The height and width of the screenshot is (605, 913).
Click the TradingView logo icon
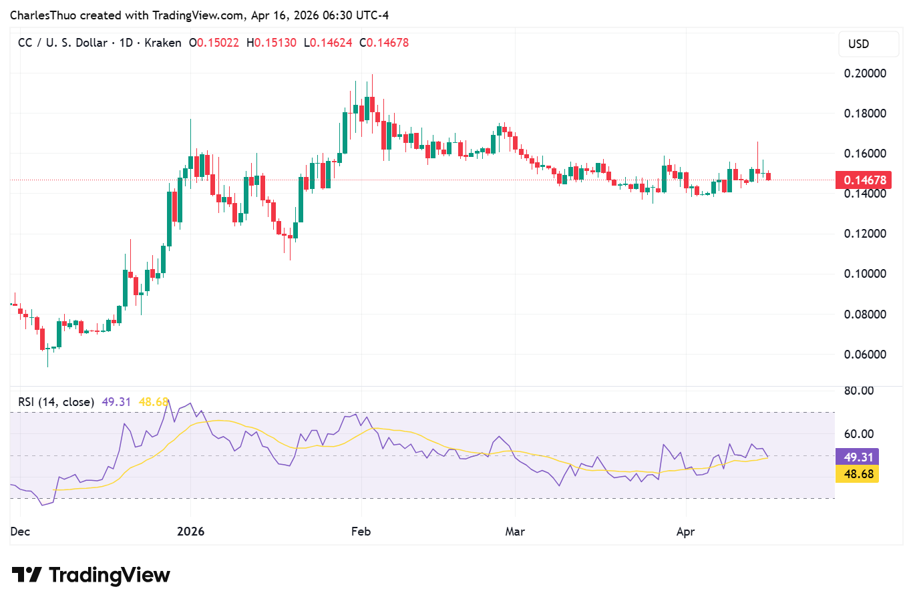click(x=27, y=575)
